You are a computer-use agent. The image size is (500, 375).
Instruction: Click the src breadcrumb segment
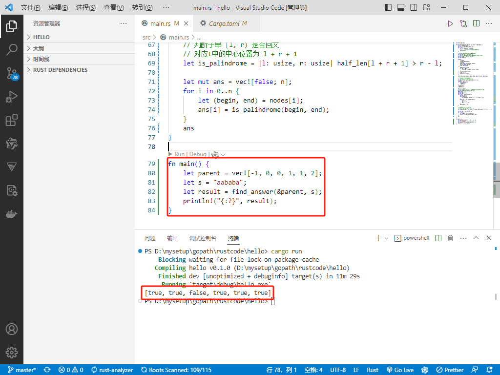point(146,37)
